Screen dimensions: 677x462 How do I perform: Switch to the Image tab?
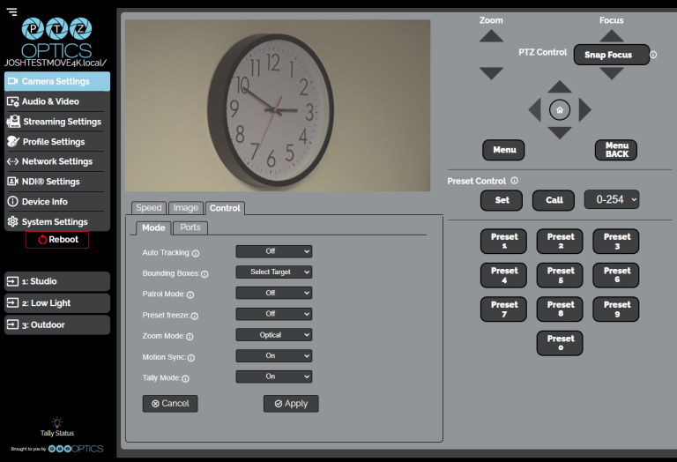click(185, 208)
